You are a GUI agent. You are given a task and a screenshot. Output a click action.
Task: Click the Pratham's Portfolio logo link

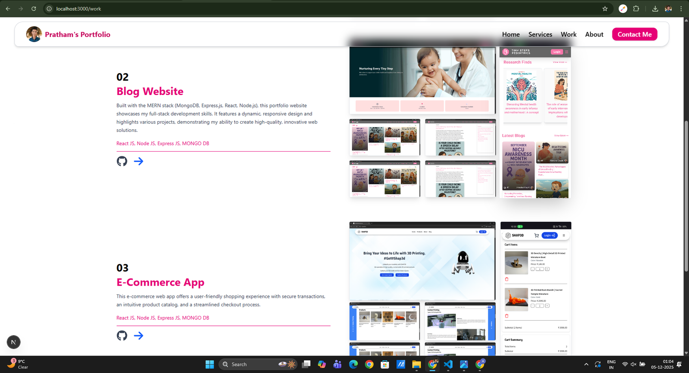coord(78,34)
